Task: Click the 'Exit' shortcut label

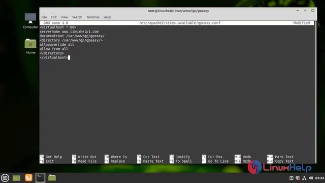Action: 50,161
